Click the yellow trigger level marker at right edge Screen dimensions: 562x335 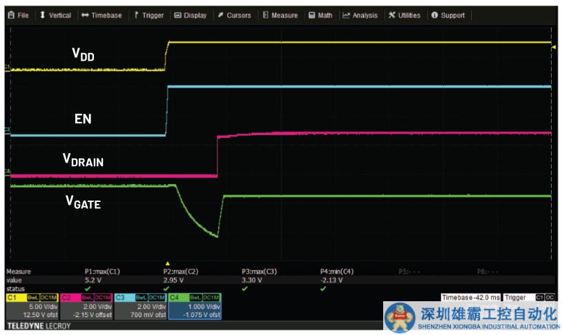tap(553, 44)
